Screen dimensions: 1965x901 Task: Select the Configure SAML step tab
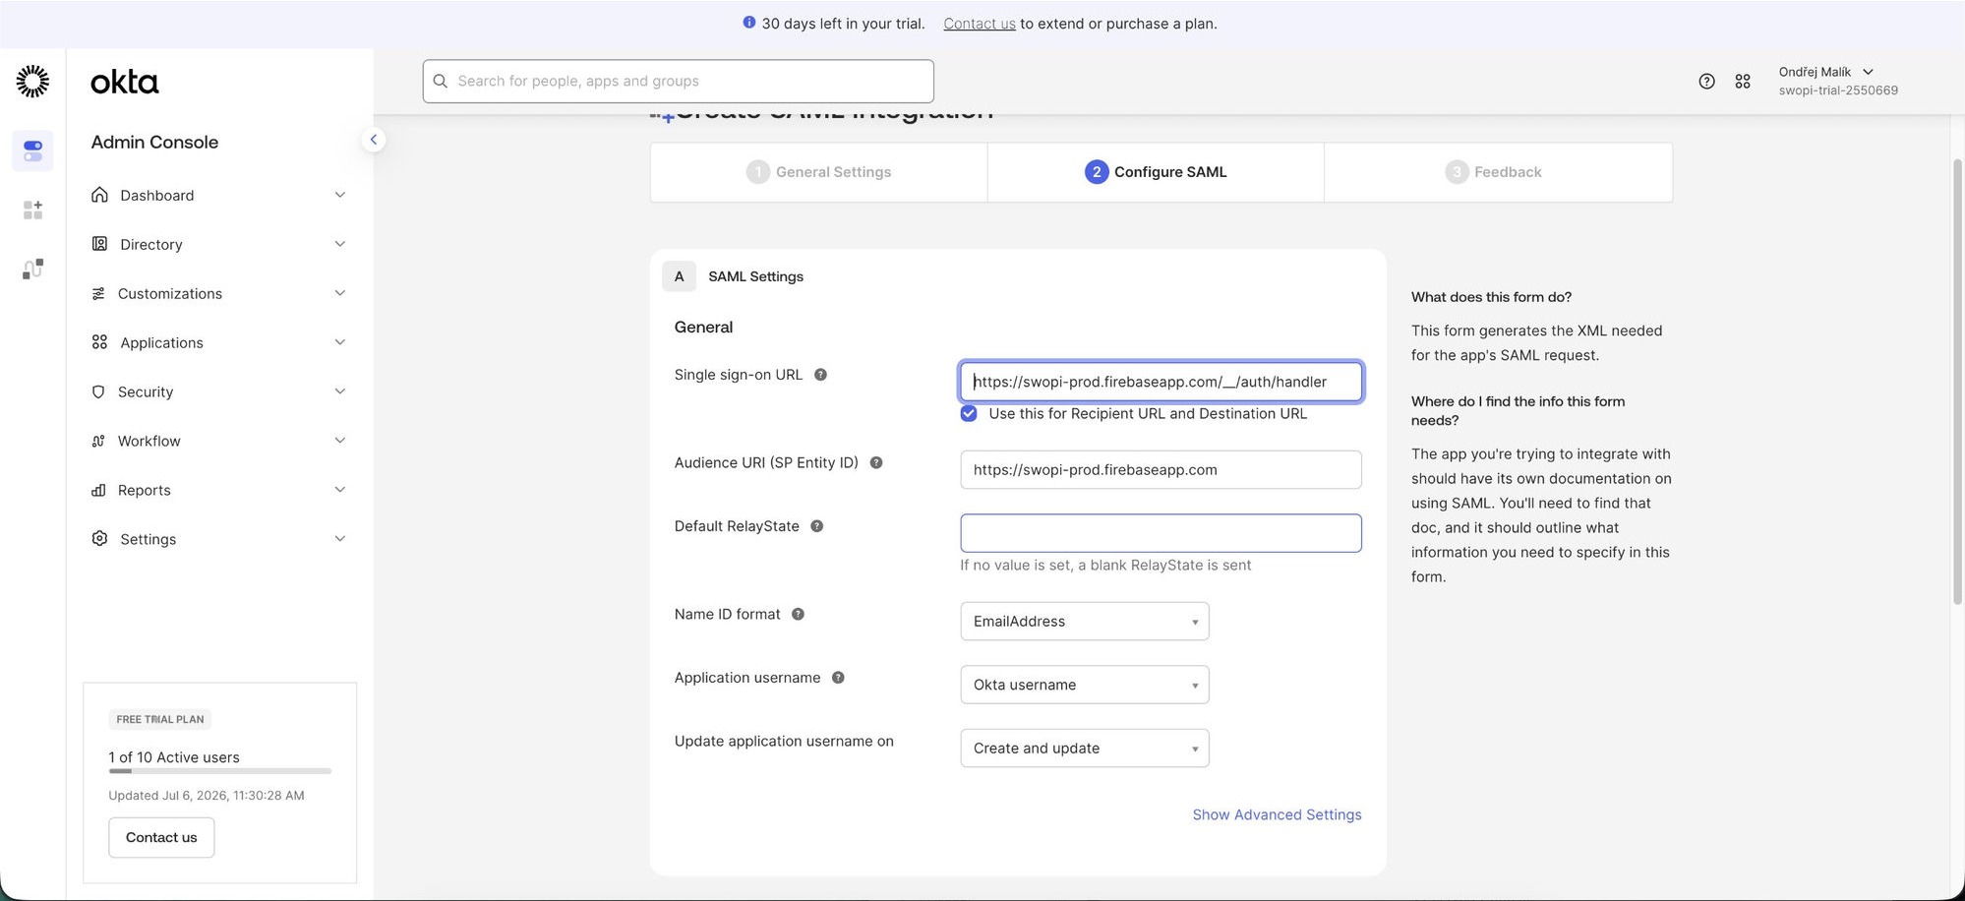pyautogui.click(x=1156, y=172)
